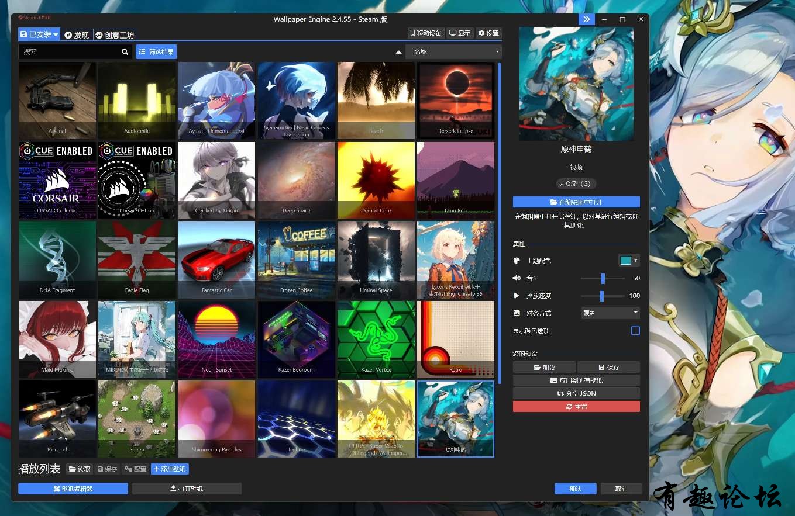
Task: Click the collapse side panel chevrons button
Action: pyautogui.click(x=587, y=19)
